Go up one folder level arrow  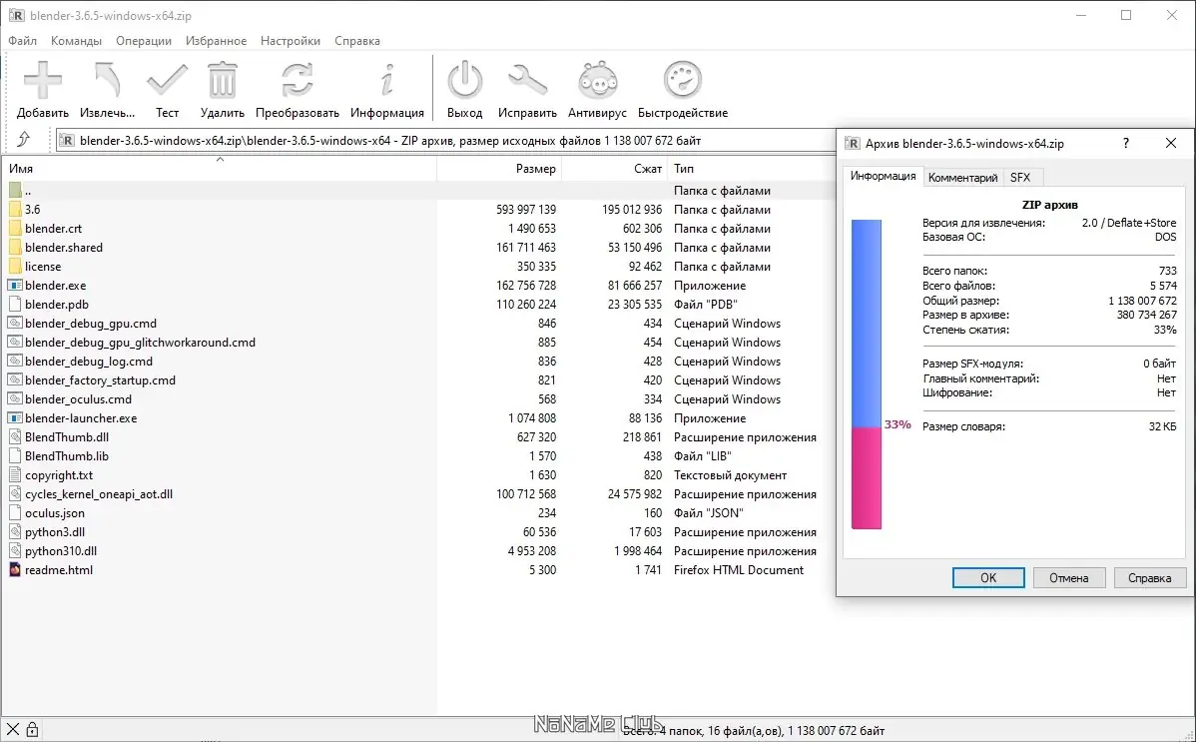[x=24, y=140]
